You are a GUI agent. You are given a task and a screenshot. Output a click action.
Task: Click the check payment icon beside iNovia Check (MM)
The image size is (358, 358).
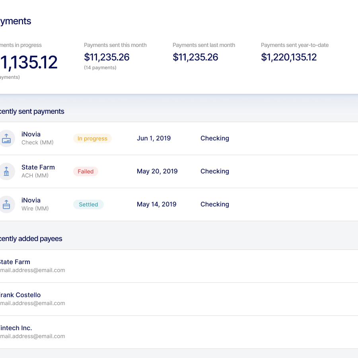(6, 138)
